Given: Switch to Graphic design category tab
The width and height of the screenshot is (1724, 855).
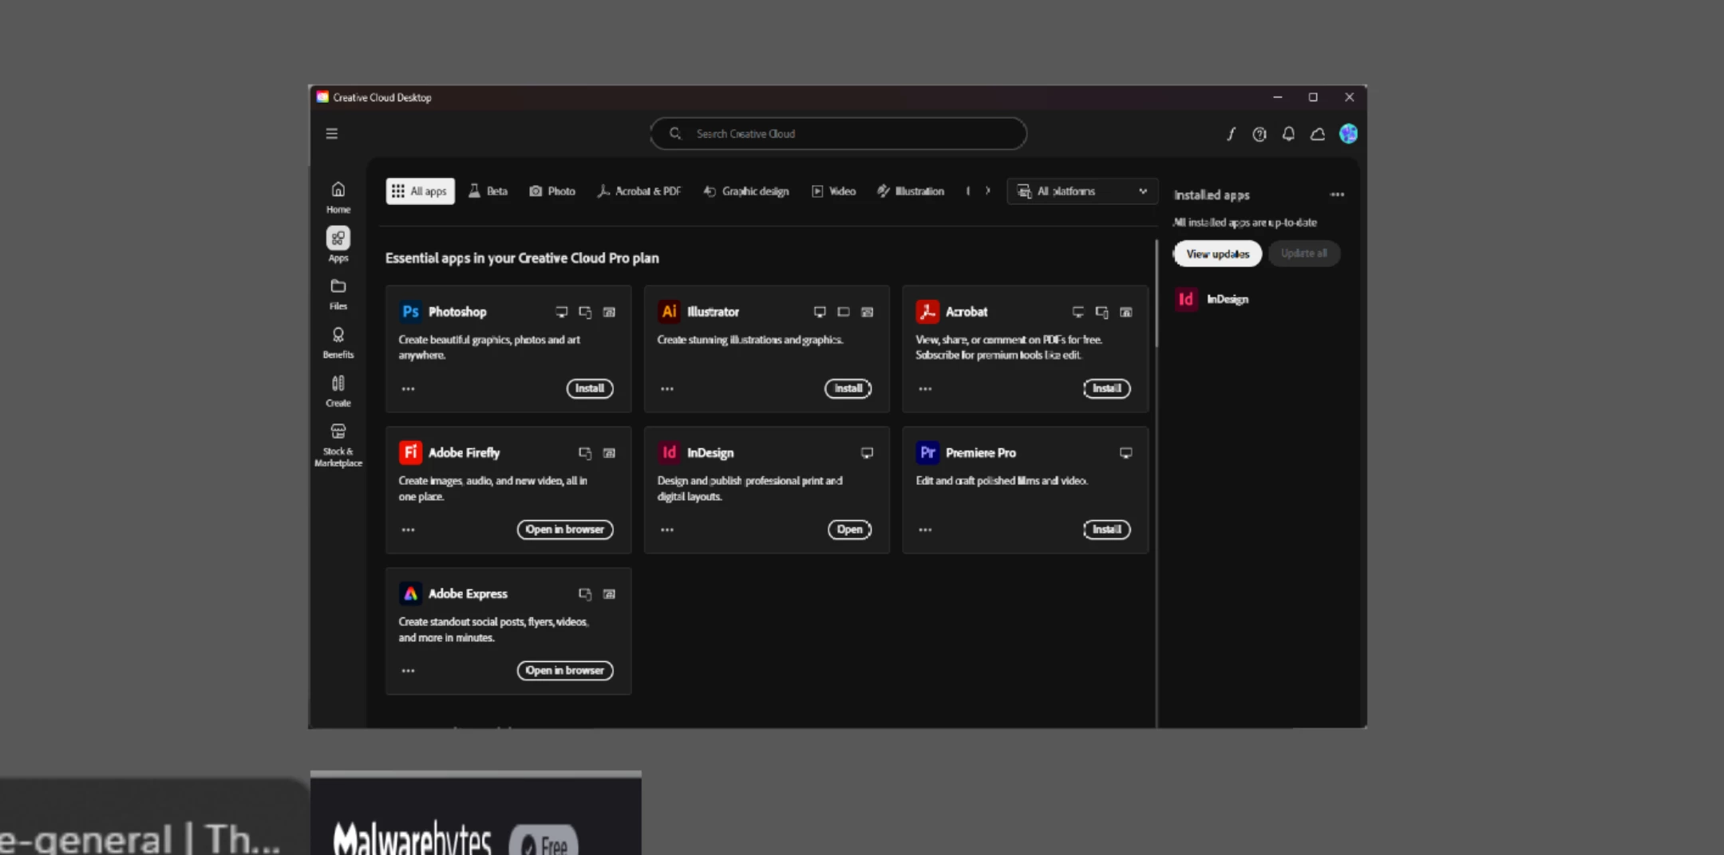Looking at the screenshot, I should point(746,191).
